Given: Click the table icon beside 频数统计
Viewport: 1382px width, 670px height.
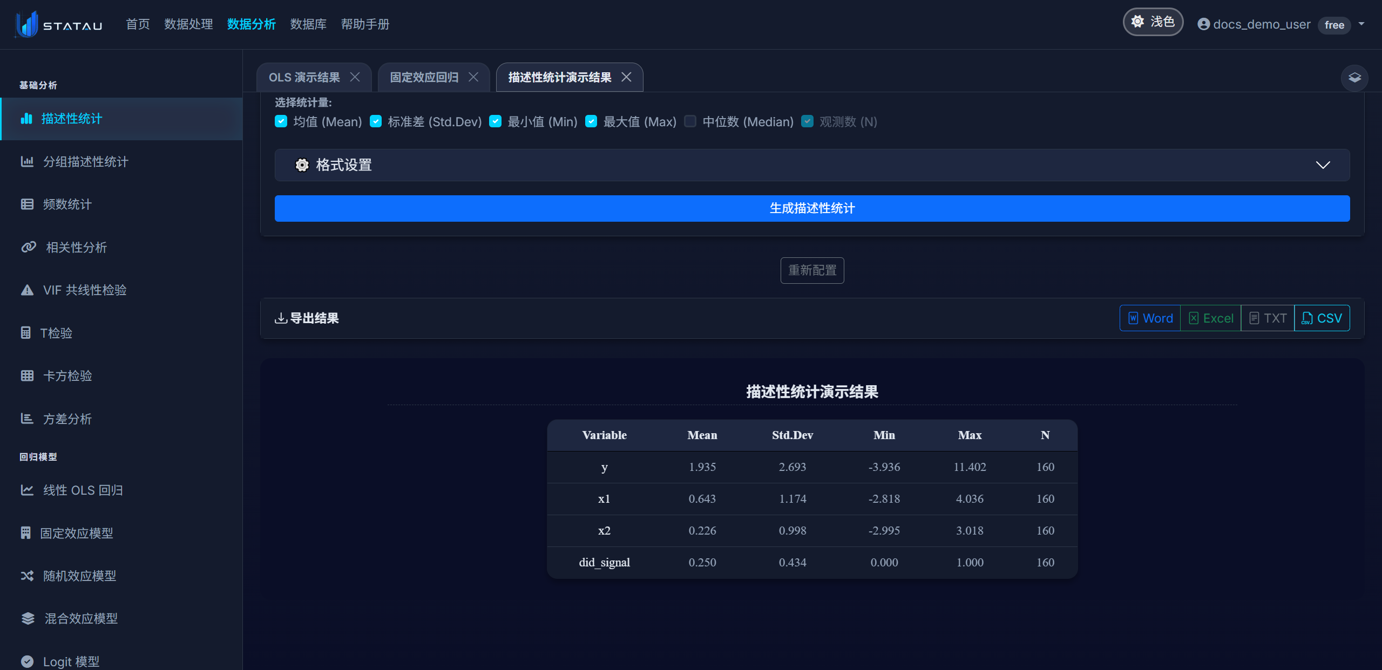Looking at the screenshot, I should [27, 204].
